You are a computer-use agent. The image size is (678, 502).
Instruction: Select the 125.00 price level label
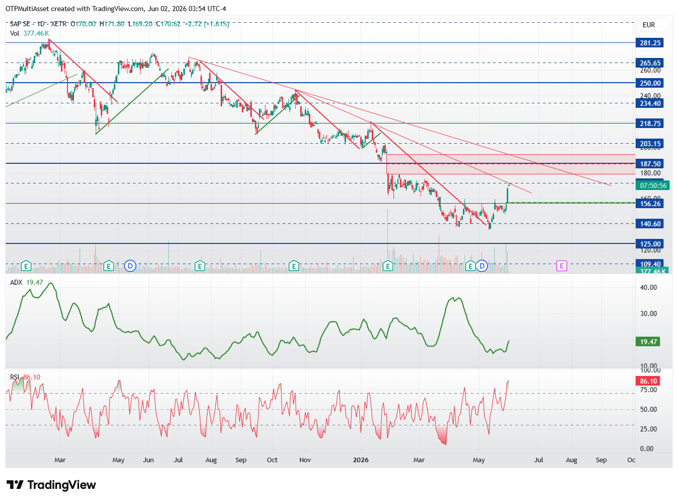(650, 244)
